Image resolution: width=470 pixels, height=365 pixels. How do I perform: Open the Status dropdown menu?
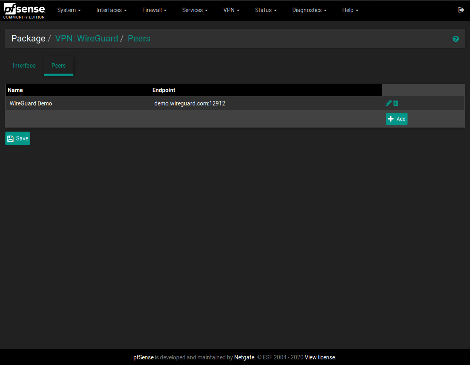(x=266, y=10)
